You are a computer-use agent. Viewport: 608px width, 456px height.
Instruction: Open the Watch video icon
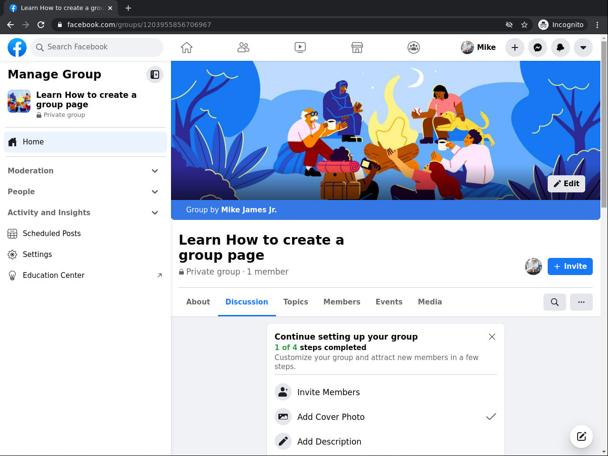point(300,47)
